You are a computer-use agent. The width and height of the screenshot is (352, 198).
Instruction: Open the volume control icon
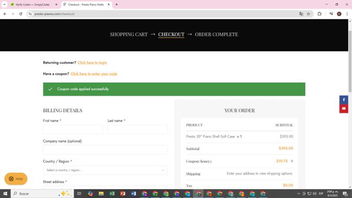315,194
